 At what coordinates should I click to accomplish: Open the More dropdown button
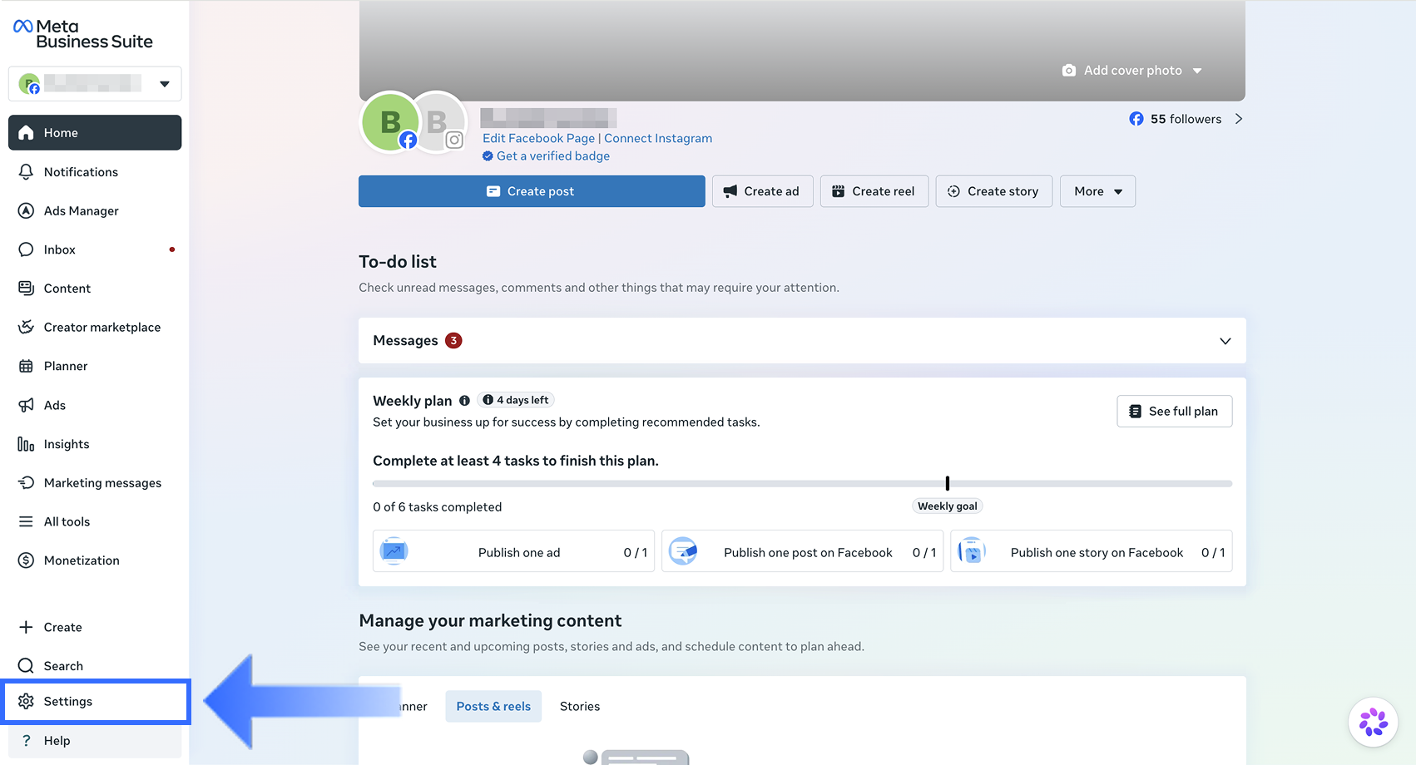(x=1097, y=191)
